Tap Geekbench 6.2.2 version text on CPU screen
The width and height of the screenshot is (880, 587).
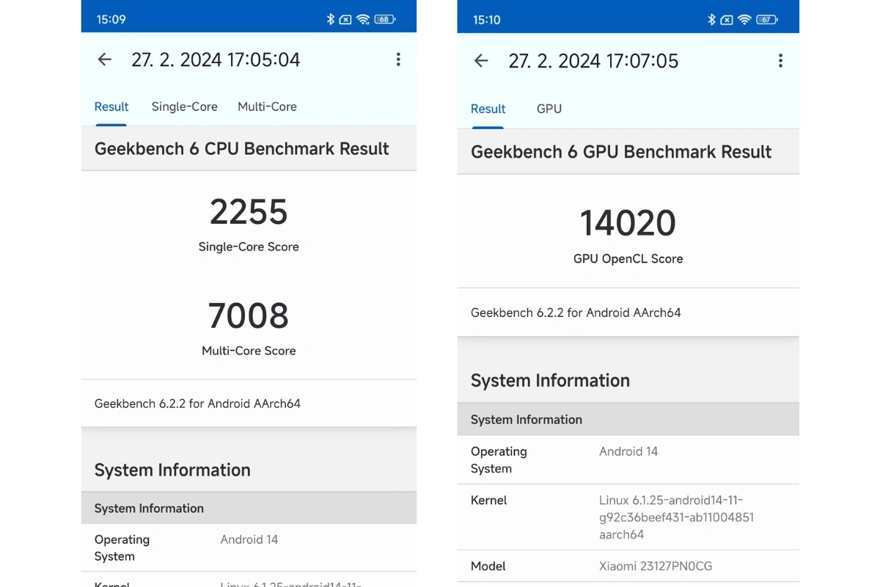pos(197,404)
